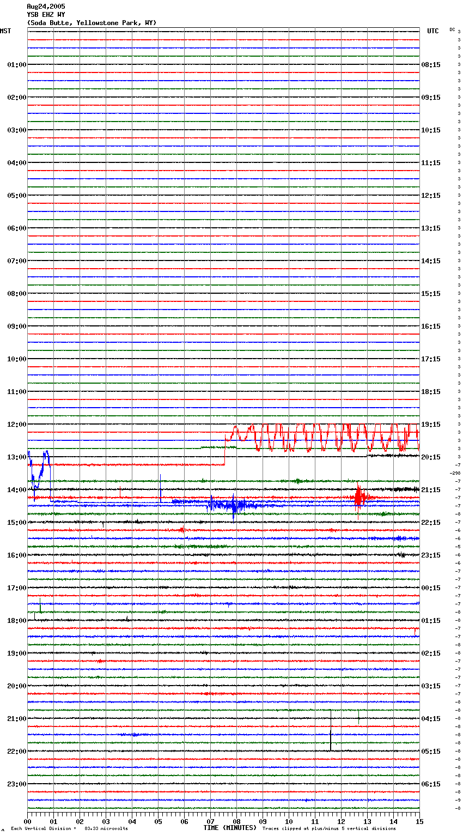The height and width of the screenshot is (836, 463).
Task: Select the 07:00 MST row label
Action: 17,261
